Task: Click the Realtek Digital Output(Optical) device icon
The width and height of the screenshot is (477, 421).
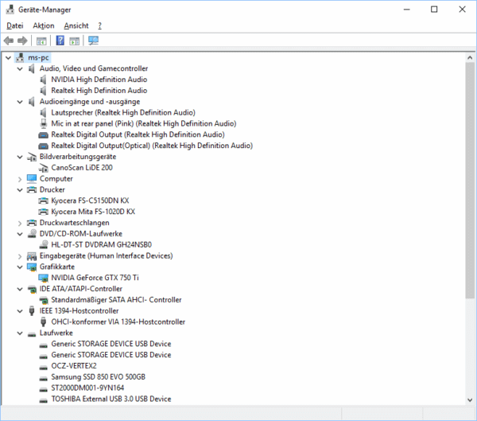Action: 43,146
